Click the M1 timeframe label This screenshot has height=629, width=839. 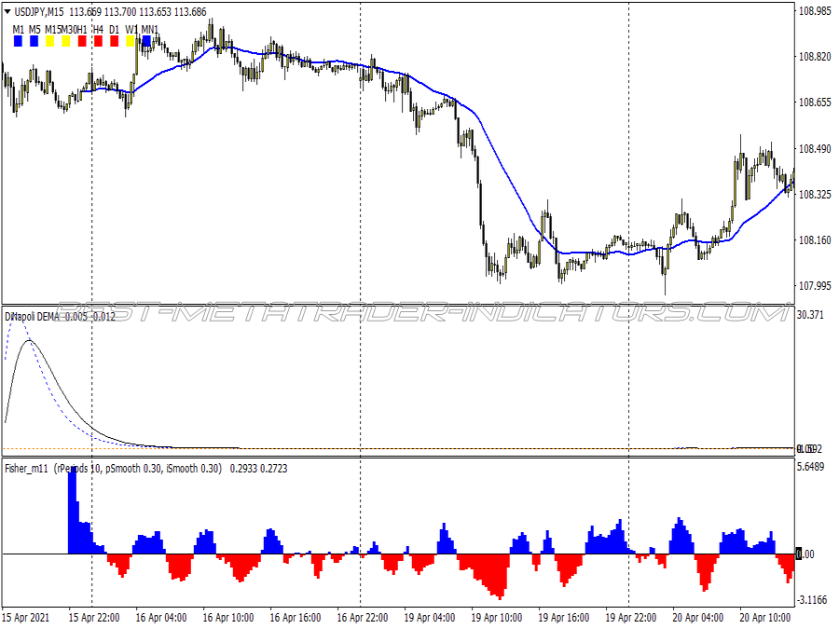click(19, 30)
